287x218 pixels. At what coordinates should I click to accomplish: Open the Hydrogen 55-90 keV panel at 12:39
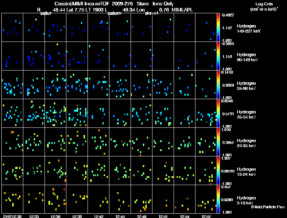[77, 85]
